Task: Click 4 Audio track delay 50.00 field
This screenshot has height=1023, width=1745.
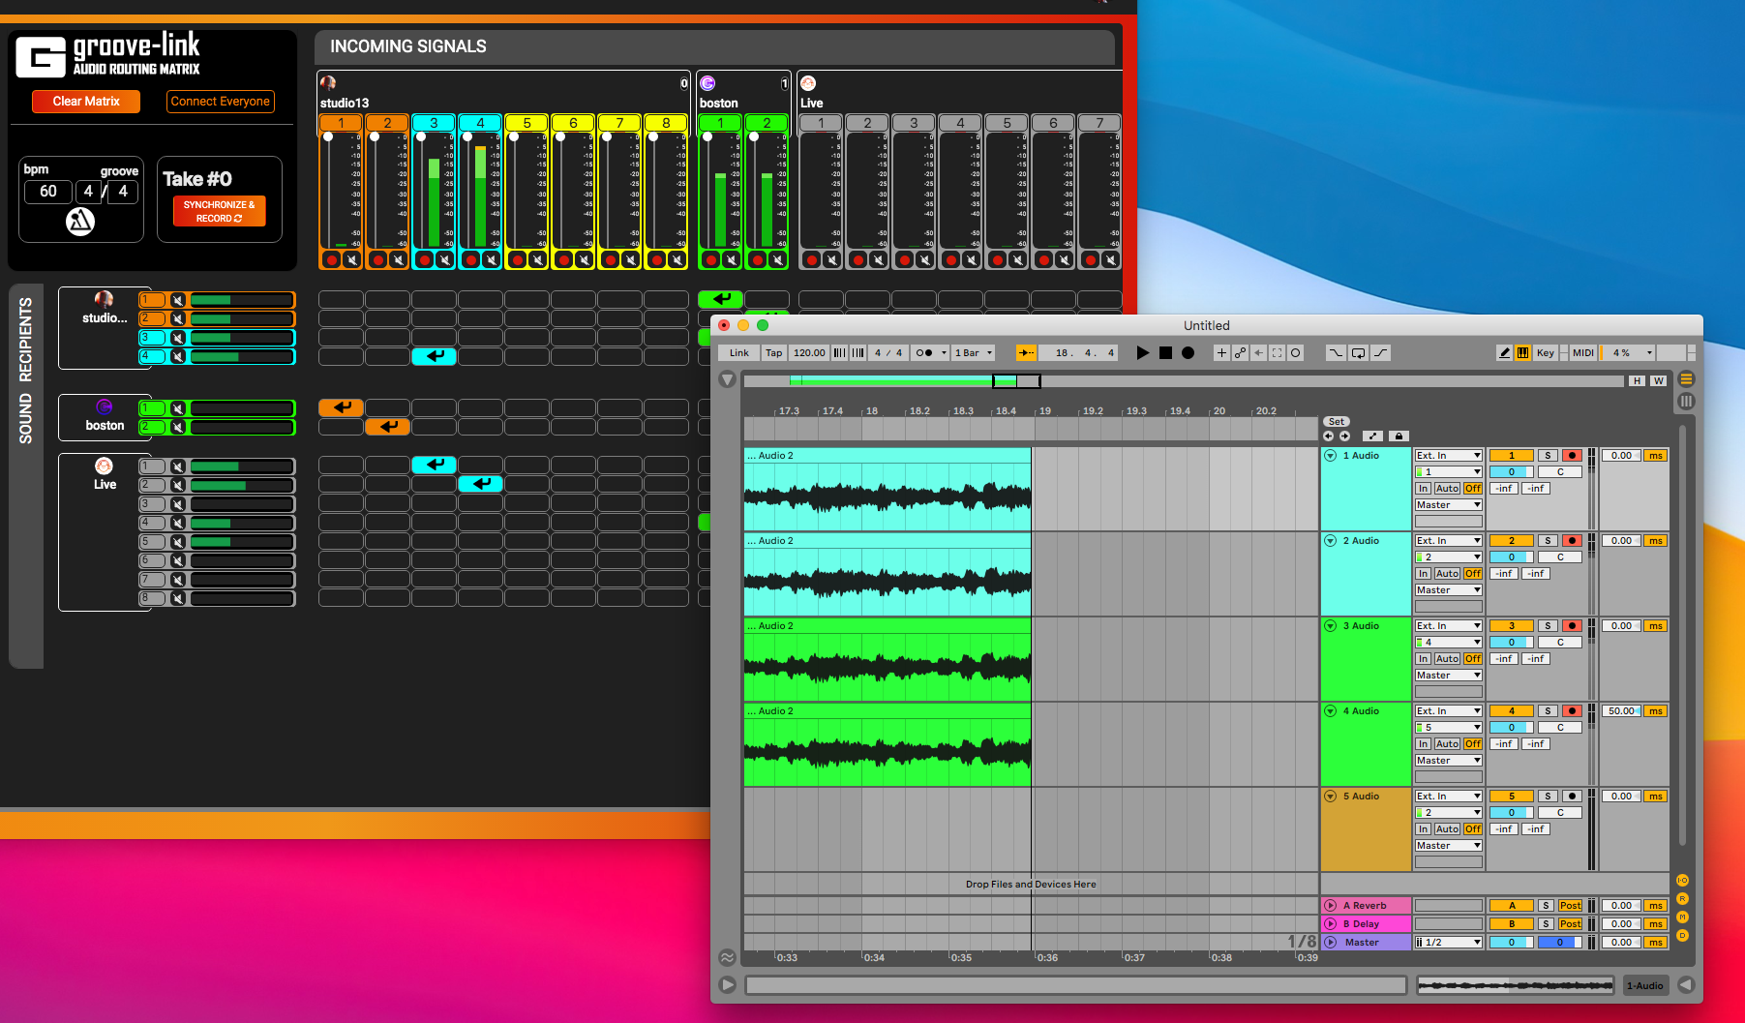Action: click(x=1621, y=711)
